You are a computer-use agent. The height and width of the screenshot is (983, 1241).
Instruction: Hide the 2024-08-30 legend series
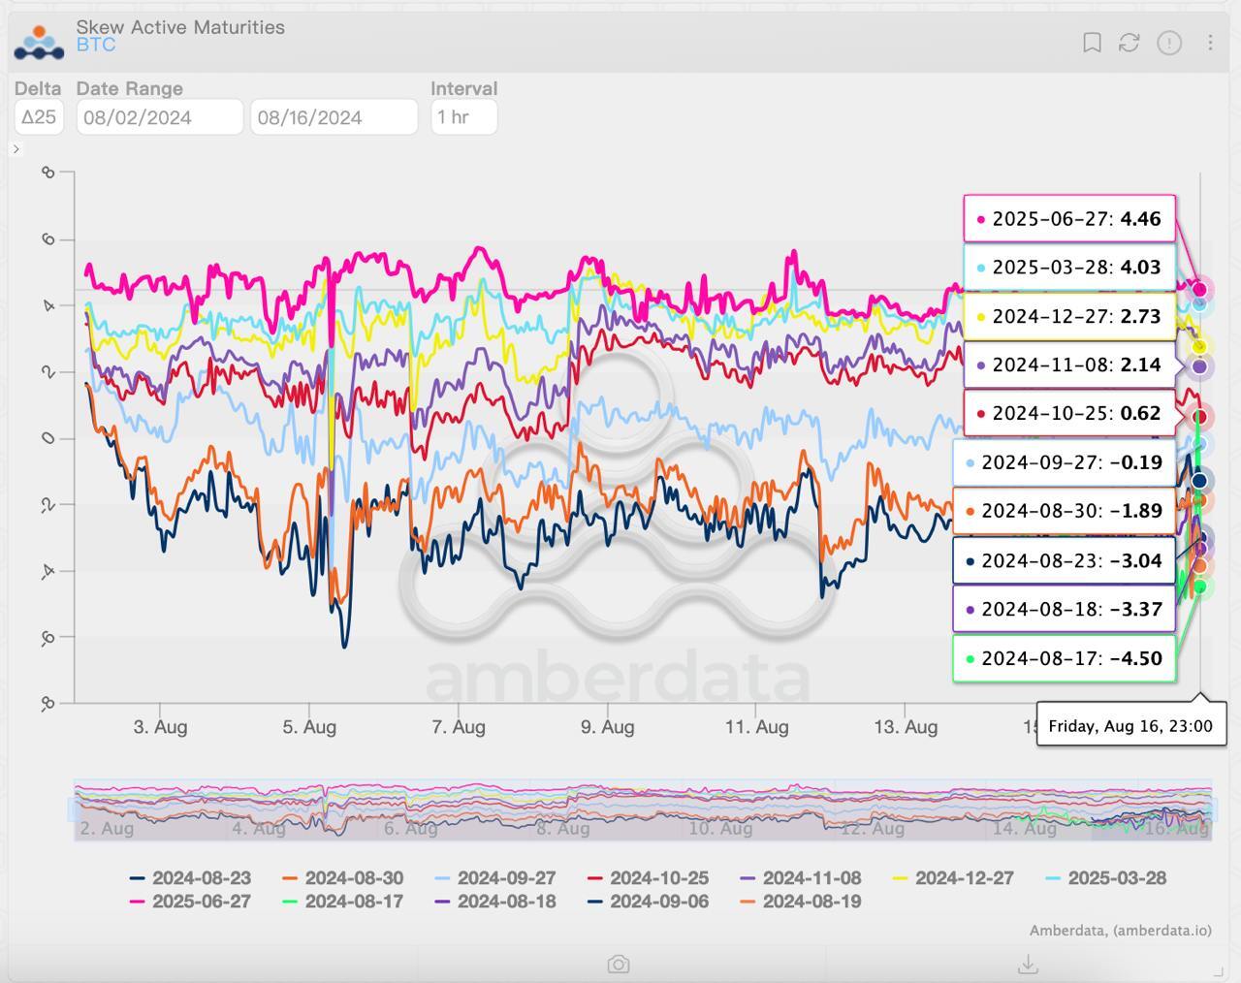[343, 878]
